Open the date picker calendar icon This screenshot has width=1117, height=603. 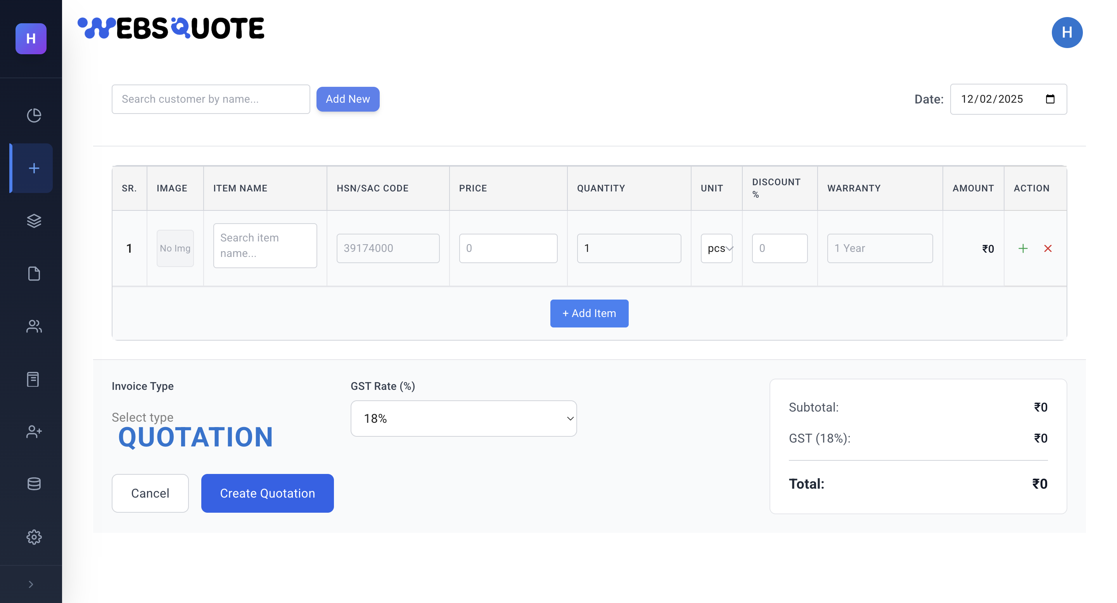(x=1050, y=99)
